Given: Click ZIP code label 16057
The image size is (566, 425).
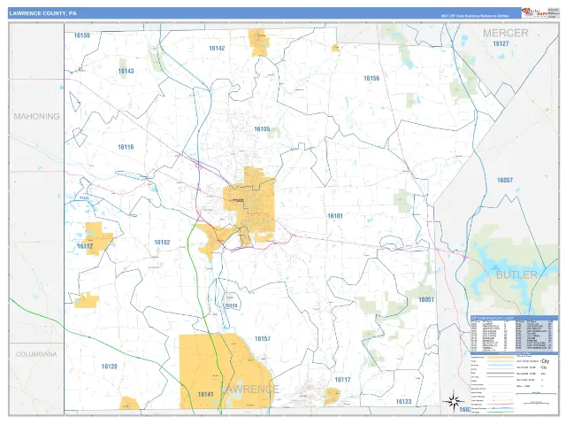Looking at the screenshot, I should (x=505, y=180).
